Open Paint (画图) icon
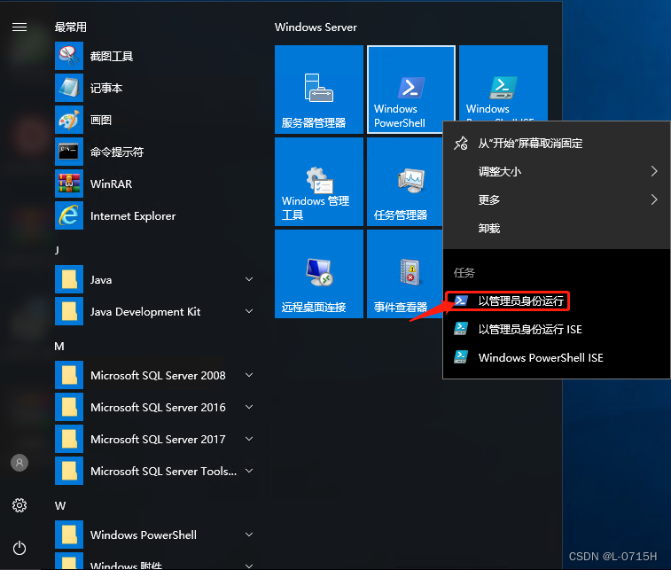Viewport: 671px width, 570px height. [x=69, y=120]
